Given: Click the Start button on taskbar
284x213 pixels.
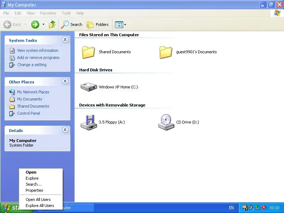Looking at the screenshot, I should 10,208.
